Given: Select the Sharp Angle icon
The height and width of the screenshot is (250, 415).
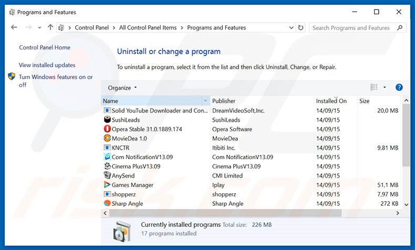Looking at the screenshot, I should (107, 204).
